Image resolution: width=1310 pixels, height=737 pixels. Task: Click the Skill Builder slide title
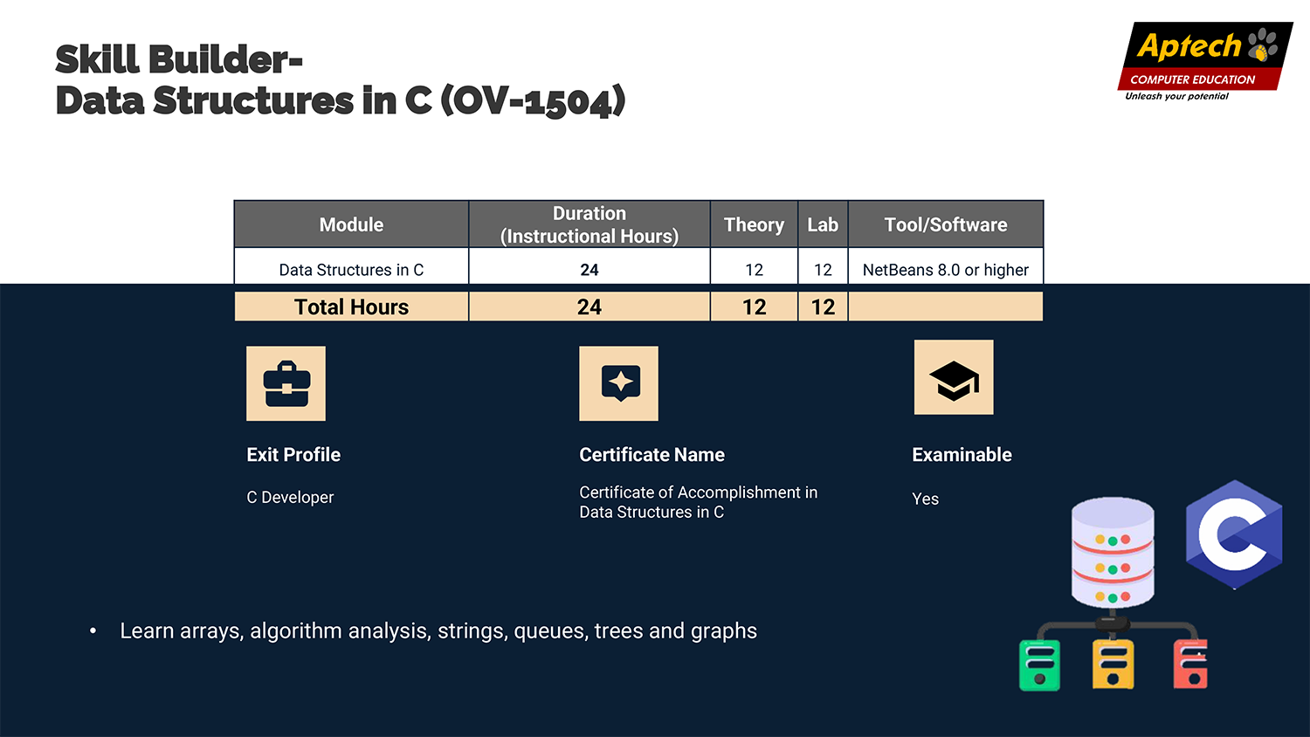[x=340, y=80]
